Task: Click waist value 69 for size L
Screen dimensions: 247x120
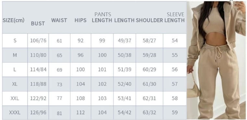Action: [x=59, y=70]
